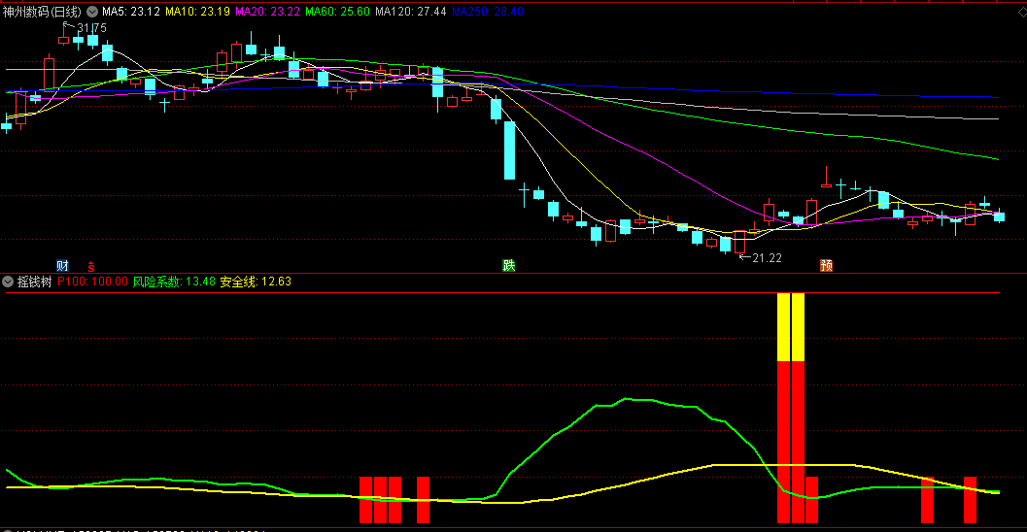The image size is (1027, 532).
Task: Click the tall yellow-red signal bar
Action: click(791, 409)
